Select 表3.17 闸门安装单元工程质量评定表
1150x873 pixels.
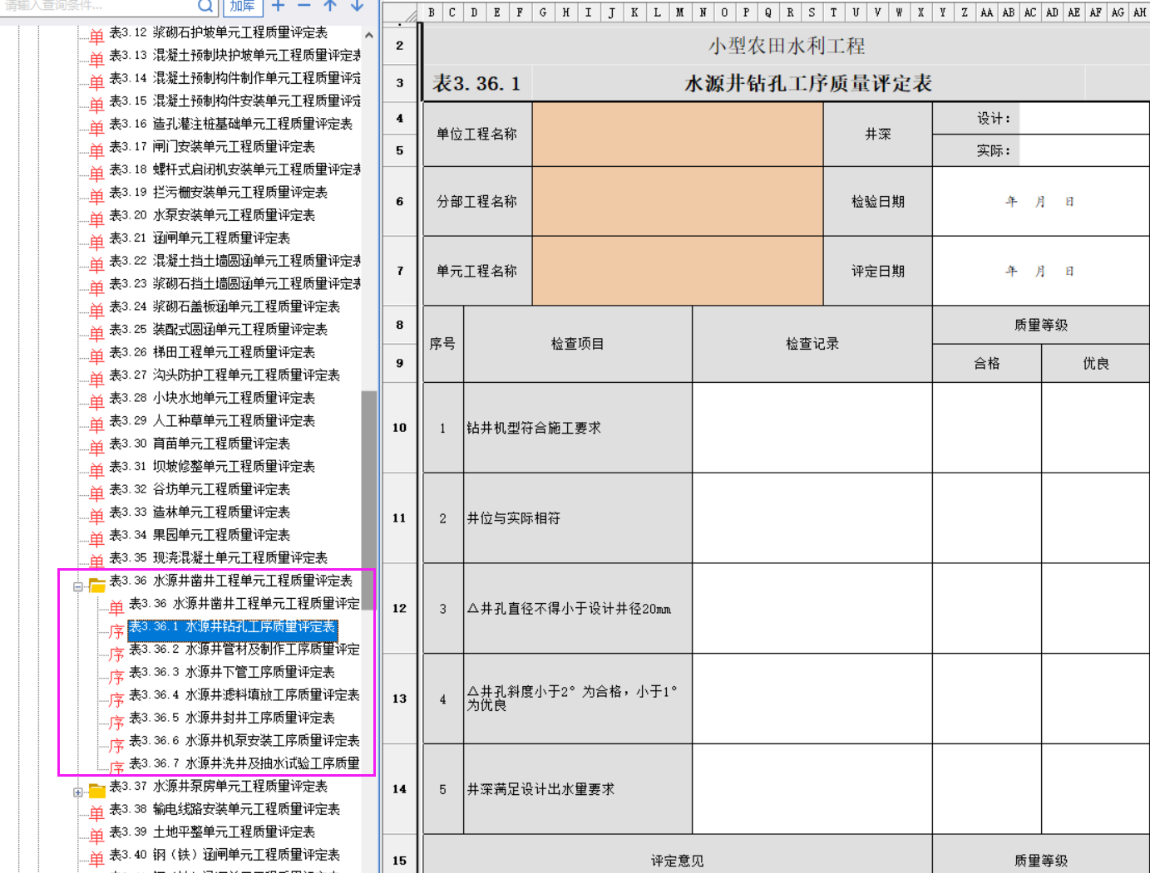pos(212,146)
